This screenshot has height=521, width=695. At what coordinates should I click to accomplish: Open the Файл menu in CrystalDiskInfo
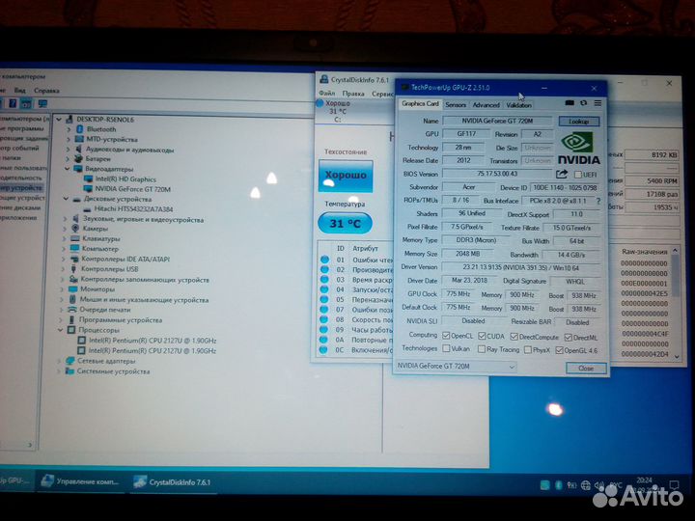click(326, 93)
